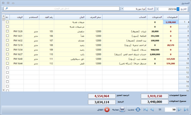191x115 pixels.
Task: Click the row 1 indicator arrow
Action: point(189,22)
